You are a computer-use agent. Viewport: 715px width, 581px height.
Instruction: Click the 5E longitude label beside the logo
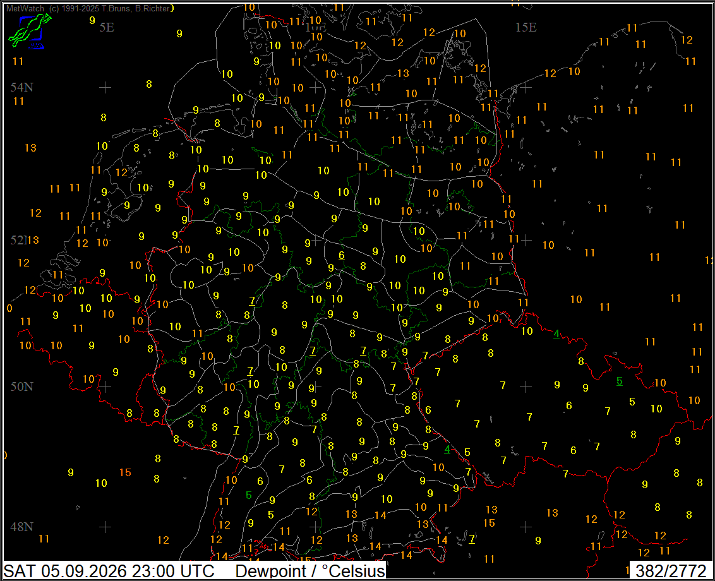[107, 27]
